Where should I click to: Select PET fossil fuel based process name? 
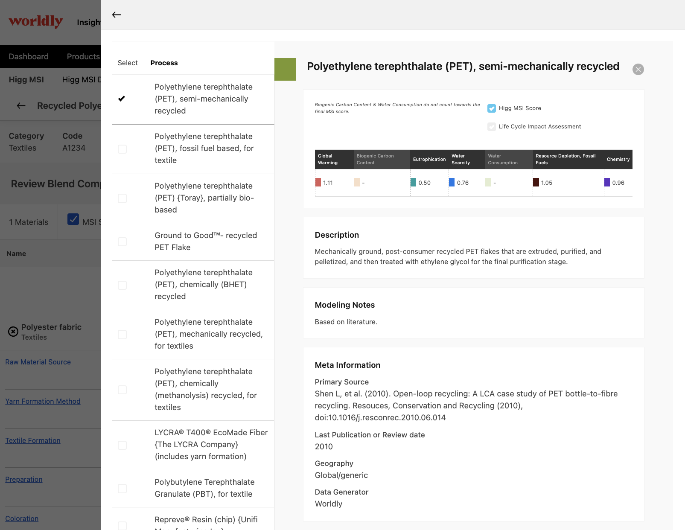[x=204, y=149]
